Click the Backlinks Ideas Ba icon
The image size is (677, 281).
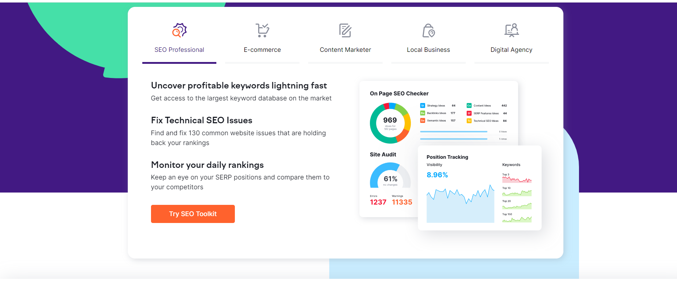pos(423,113)
